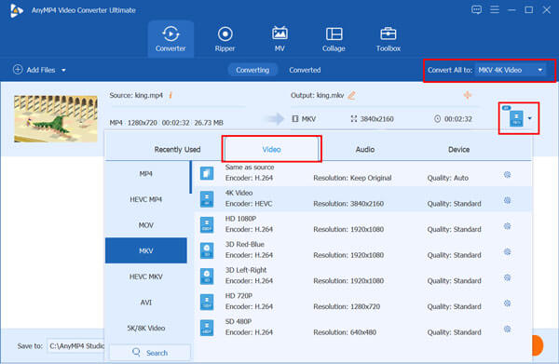
Task: Open the Toolbox module
Action: [x=389, y=39]
